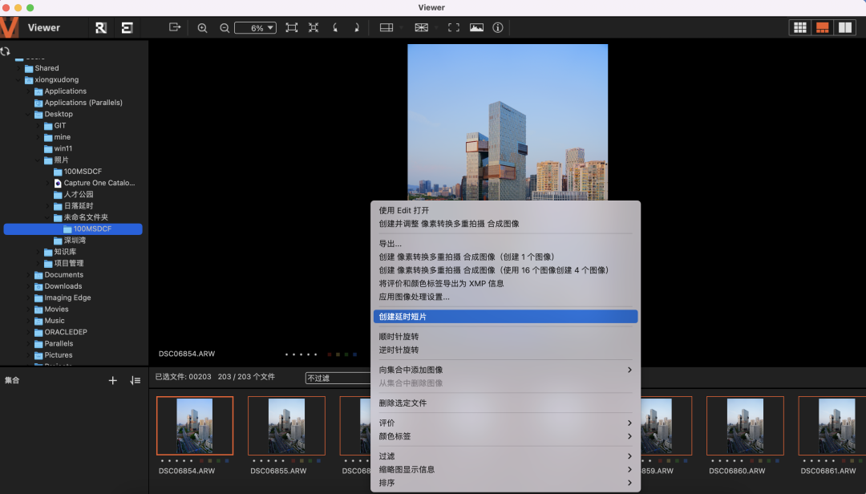Open dropdown arrow beside grid lines icon
The image size is (866, 494).
point(436,27)
